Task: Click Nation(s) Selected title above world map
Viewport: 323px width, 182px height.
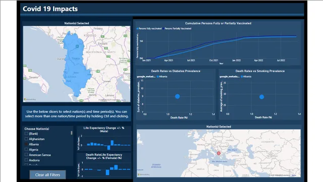Action: click(x=219, y=127)
